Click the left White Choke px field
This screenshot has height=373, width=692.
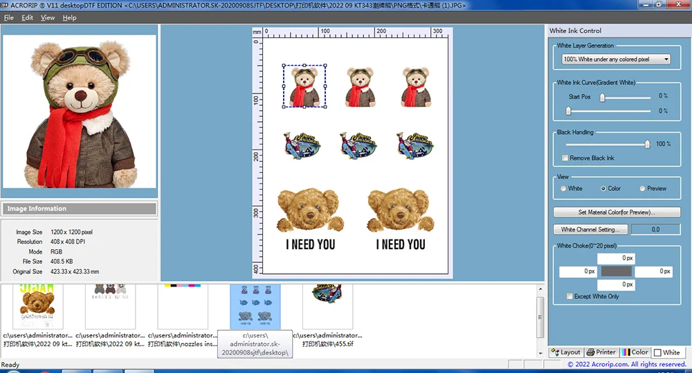click(x=578, y=271)
